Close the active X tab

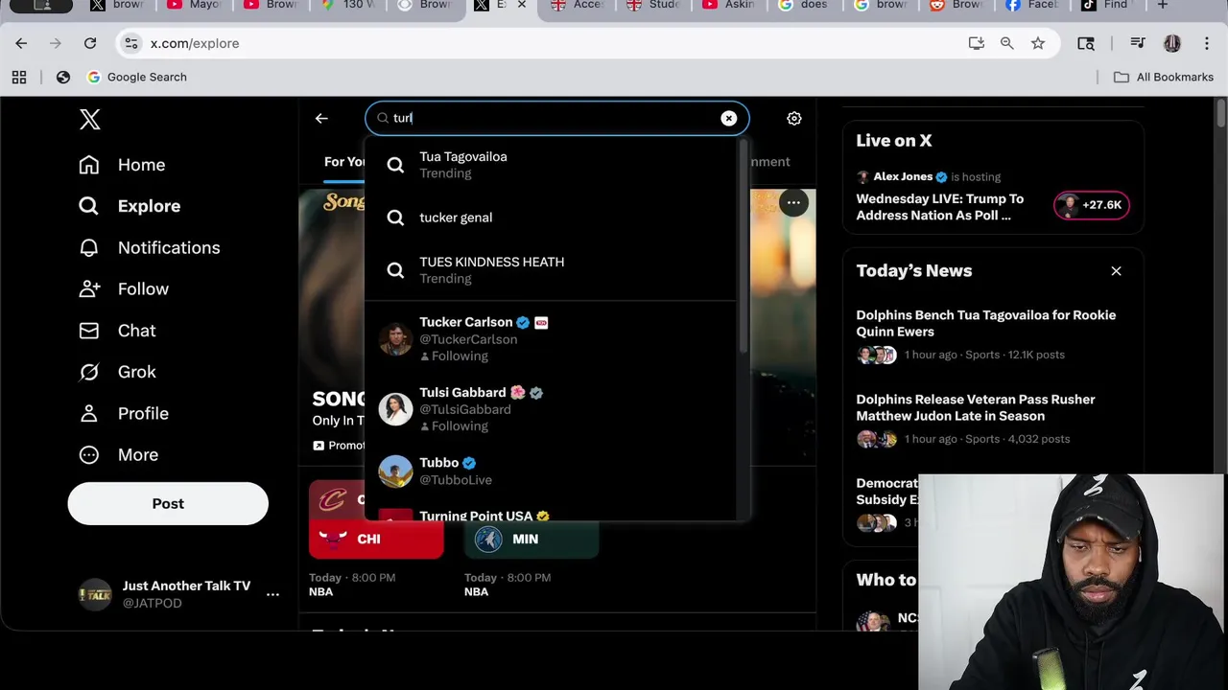(522, 5)
